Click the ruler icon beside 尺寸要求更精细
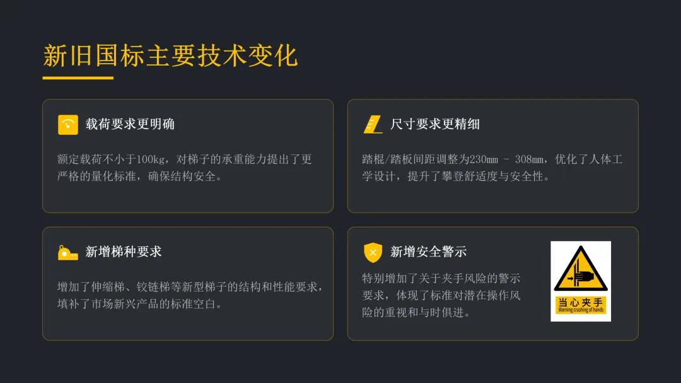The image size is (681, 383). coord(373,125)
